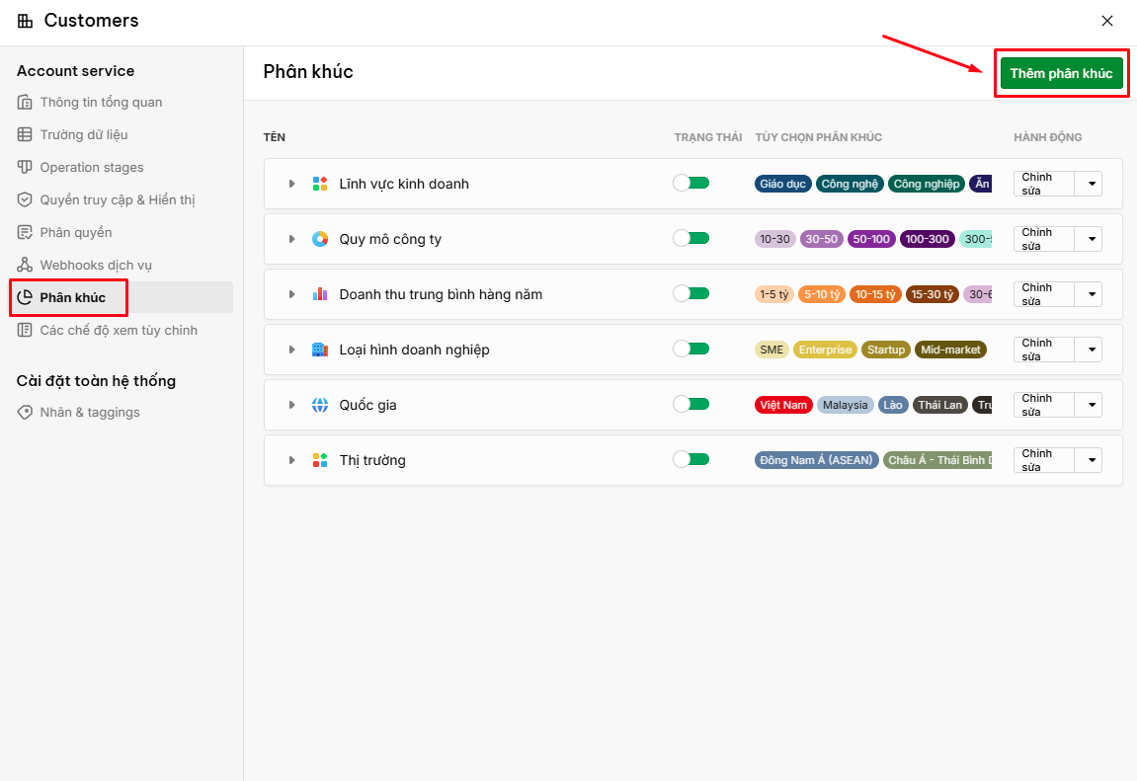Expand Doanh thu trung bình hàng năm row

click(x=291, y=294)
